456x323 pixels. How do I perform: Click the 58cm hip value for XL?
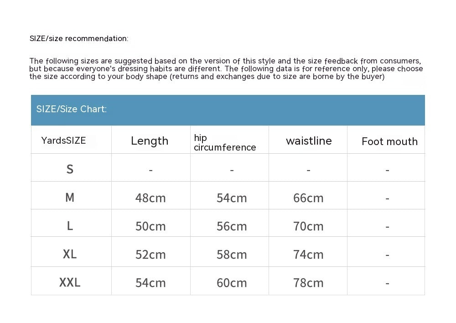click(x=232, y=255)
